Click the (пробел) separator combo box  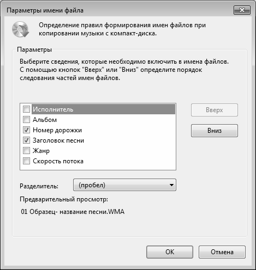coord(124,185)
